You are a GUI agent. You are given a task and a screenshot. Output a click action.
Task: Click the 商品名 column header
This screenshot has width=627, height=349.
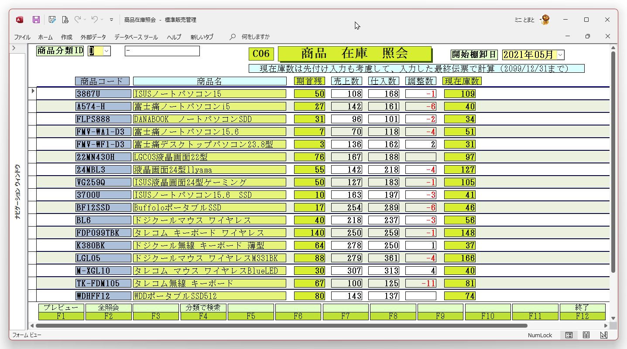[209, 81]
